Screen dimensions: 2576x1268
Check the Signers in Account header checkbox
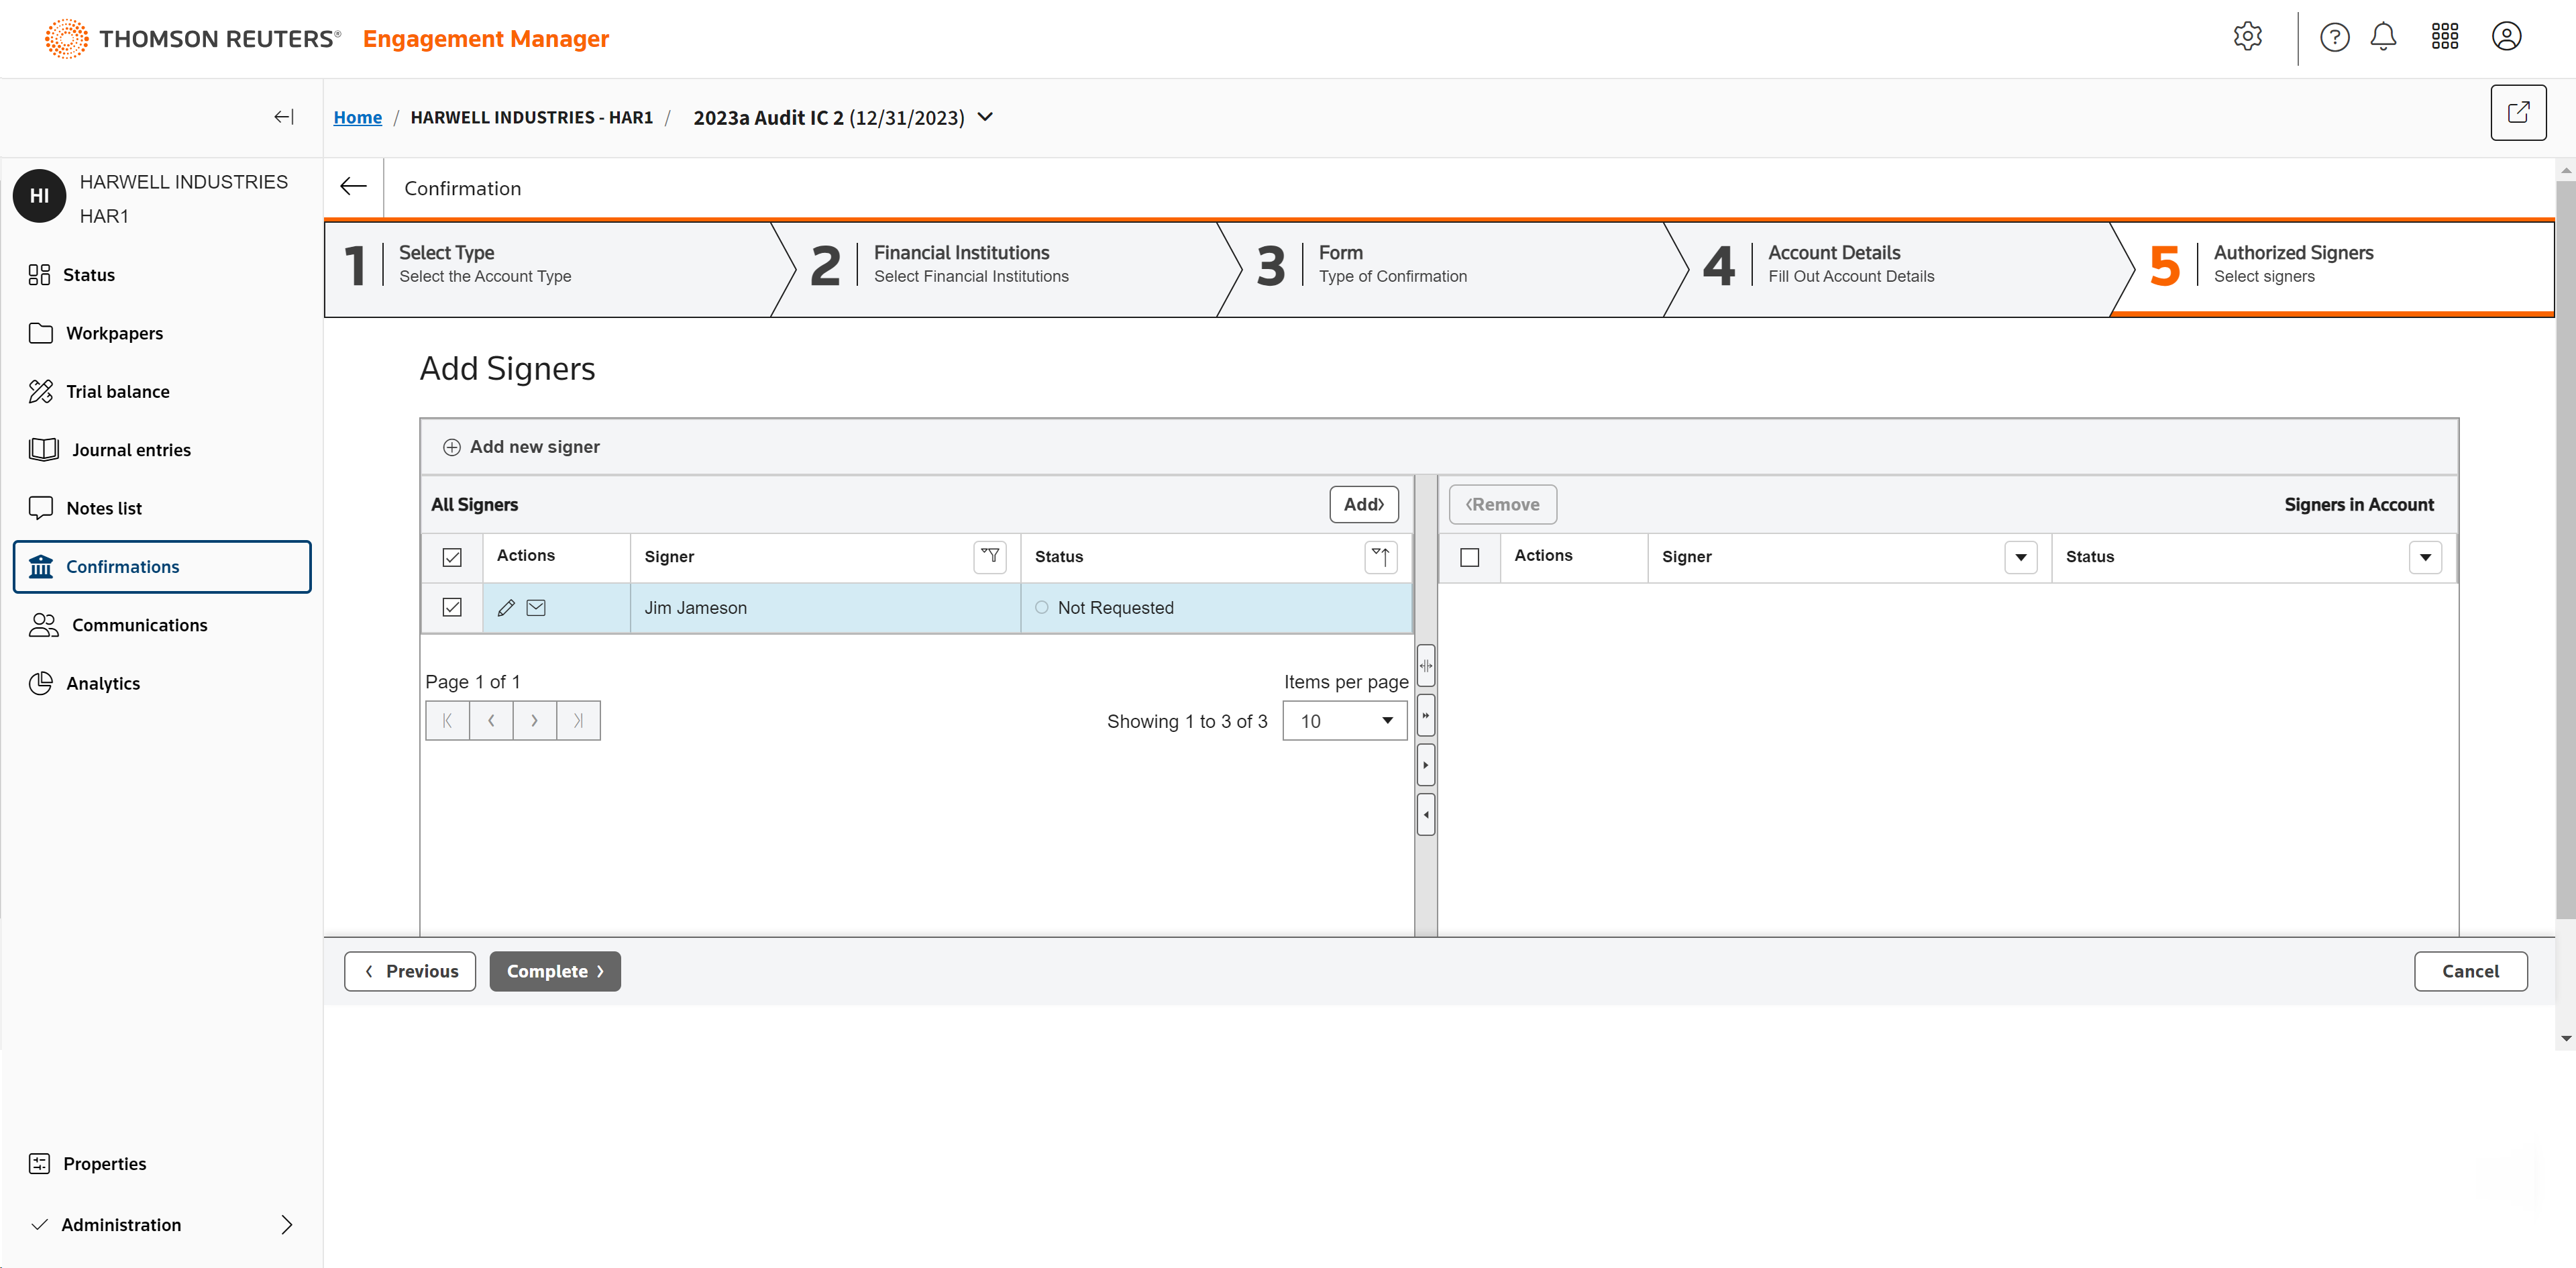pos(1469,557)
